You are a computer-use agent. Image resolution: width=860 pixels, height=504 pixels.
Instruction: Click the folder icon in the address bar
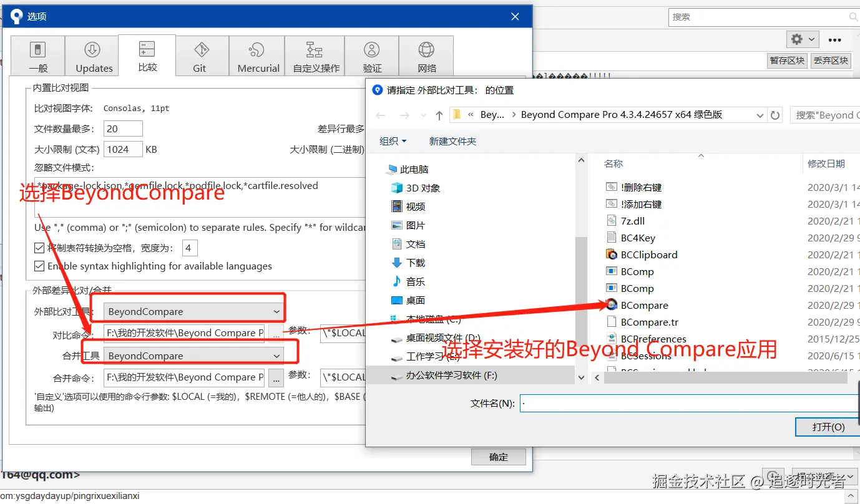457,115
